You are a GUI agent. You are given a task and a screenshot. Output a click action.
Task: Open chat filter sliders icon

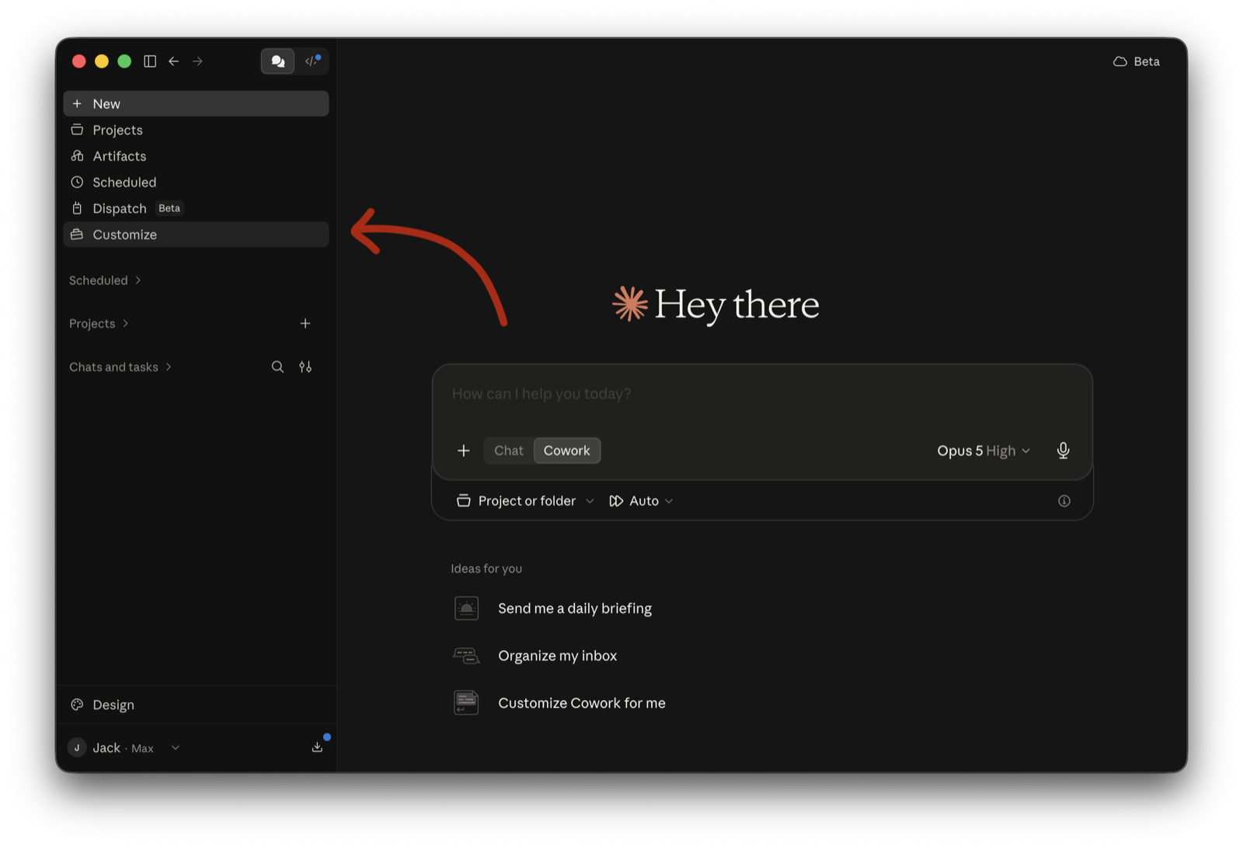coord(305,367)
